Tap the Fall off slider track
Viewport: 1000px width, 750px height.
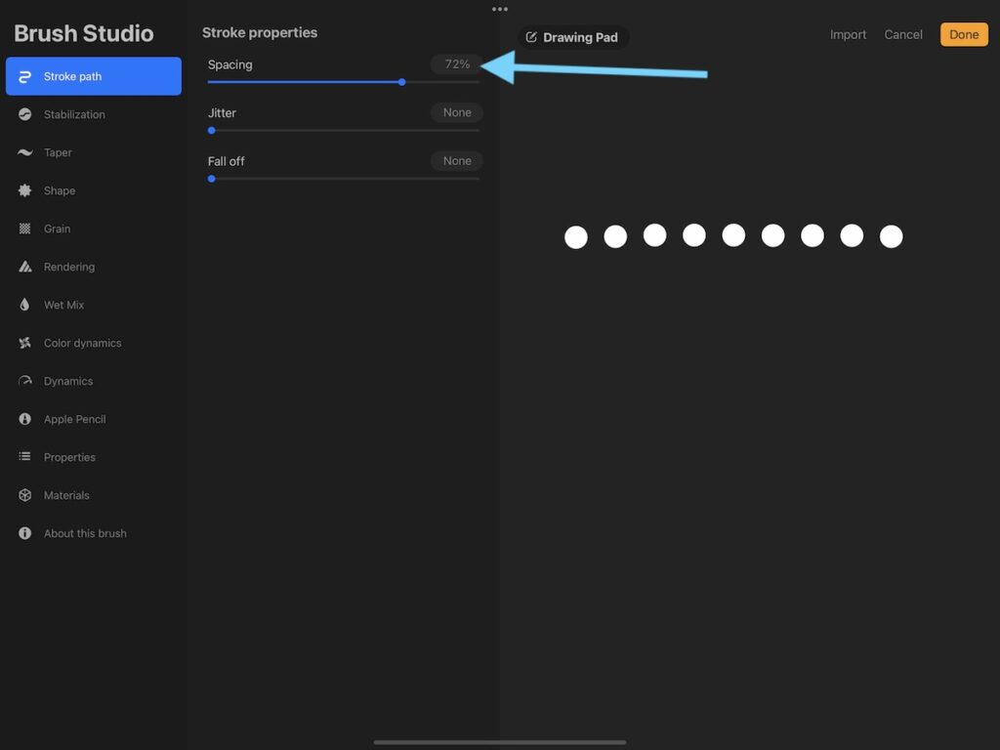[342, 179]
